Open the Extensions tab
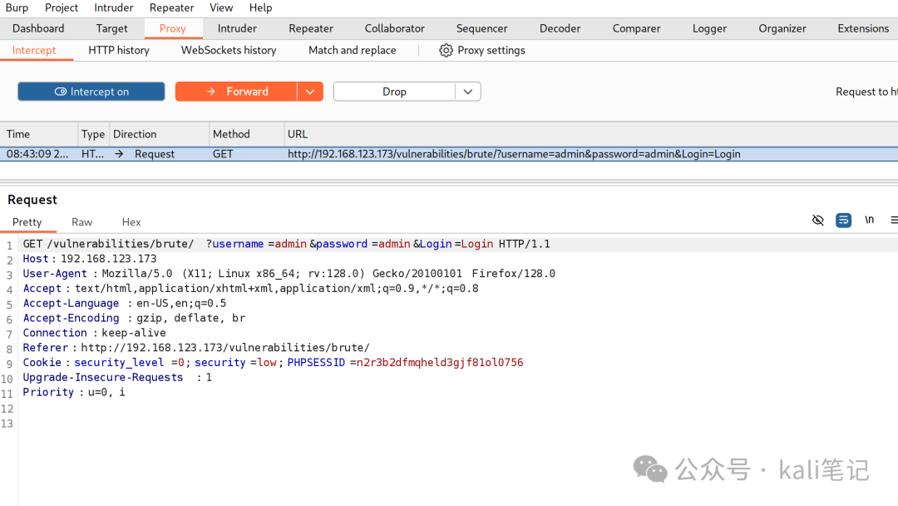This screenshot has width=898, height=506. (x=863, y=28)
